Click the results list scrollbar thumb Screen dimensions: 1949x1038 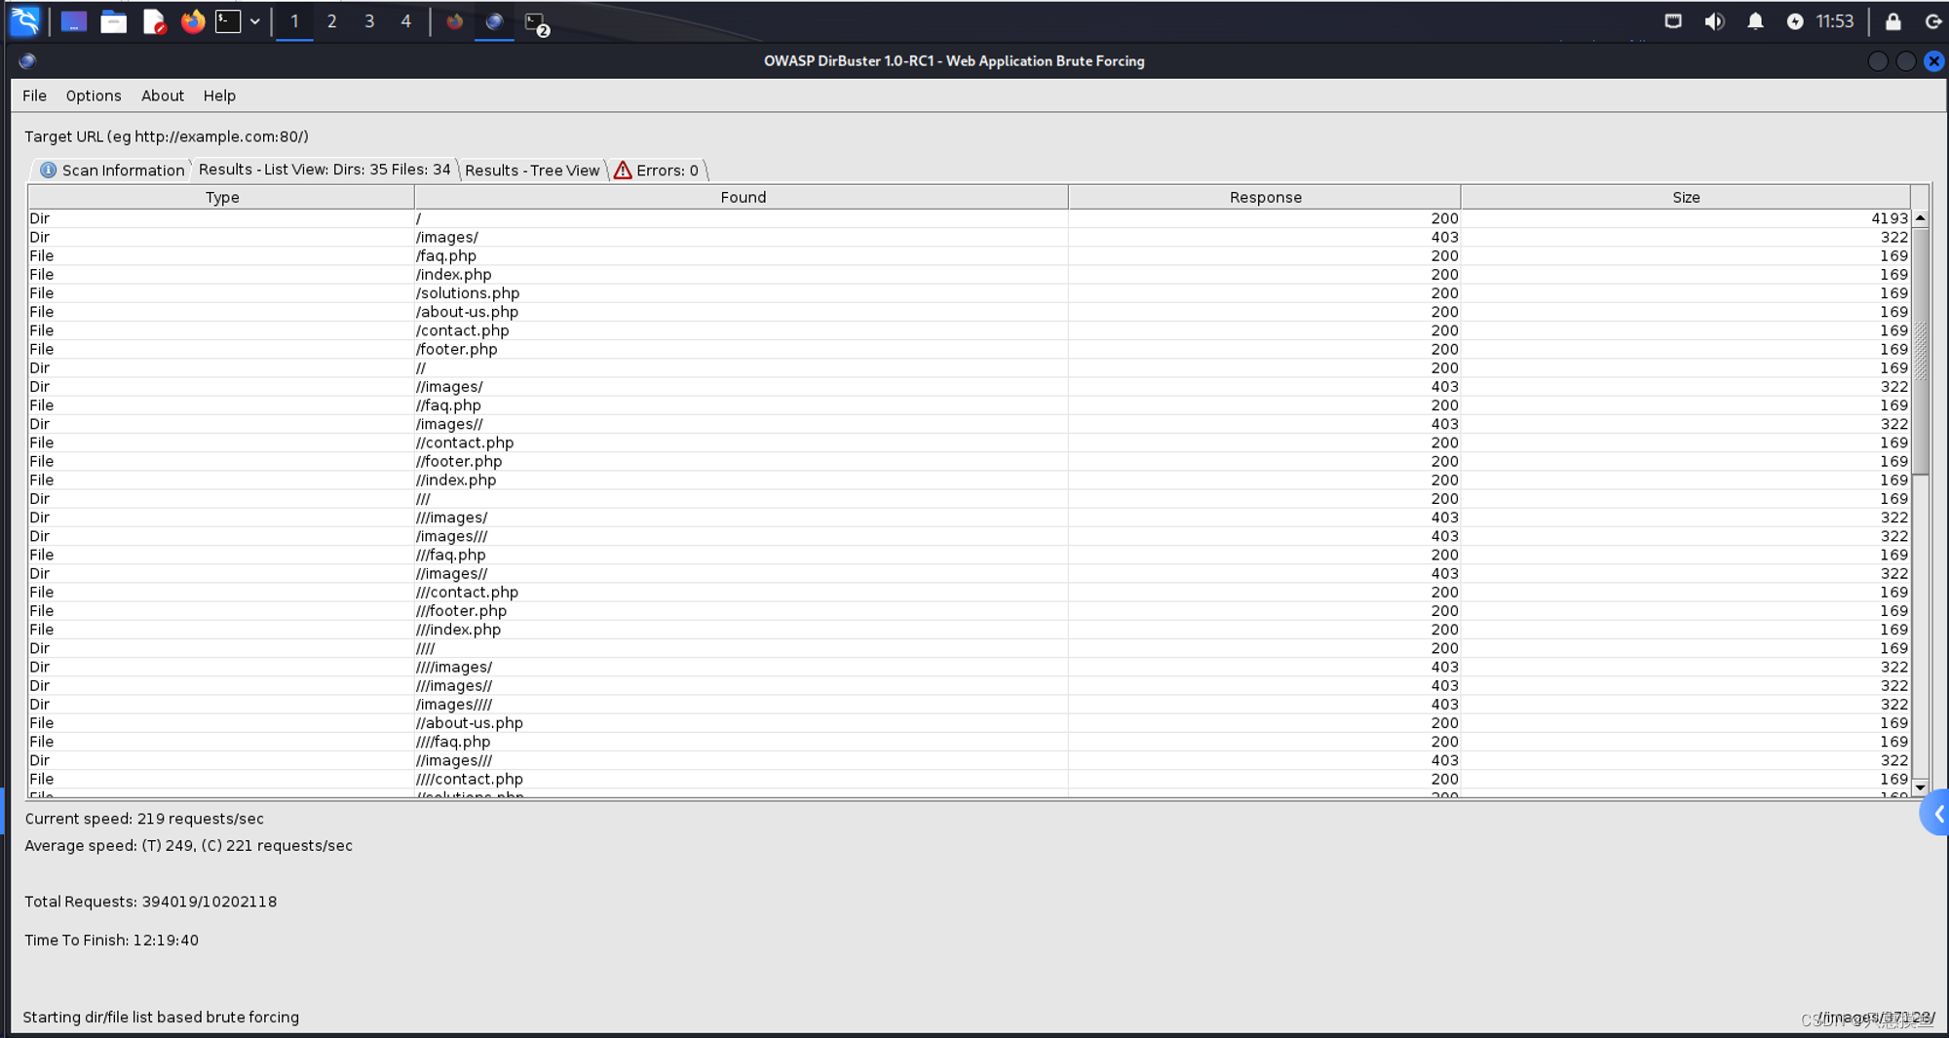(x=1921, y=351)
